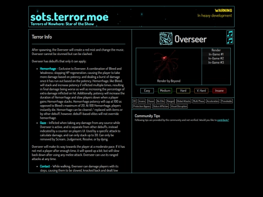Open the contribute link
The image size is (263, 197).
223,120
